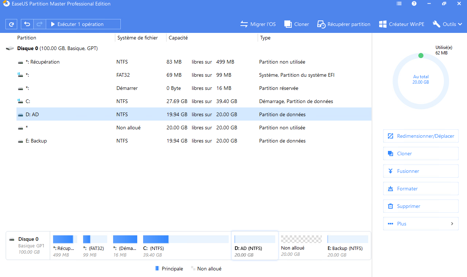Click the Fusionner merge icon

click(390, 171)
